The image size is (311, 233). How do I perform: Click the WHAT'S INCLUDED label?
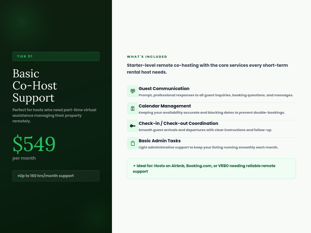[147, 57]
